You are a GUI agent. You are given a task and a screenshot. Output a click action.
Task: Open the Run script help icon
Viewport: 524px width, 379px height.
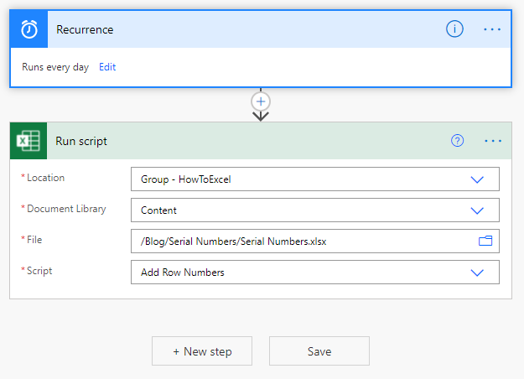[x=457, y=141]
